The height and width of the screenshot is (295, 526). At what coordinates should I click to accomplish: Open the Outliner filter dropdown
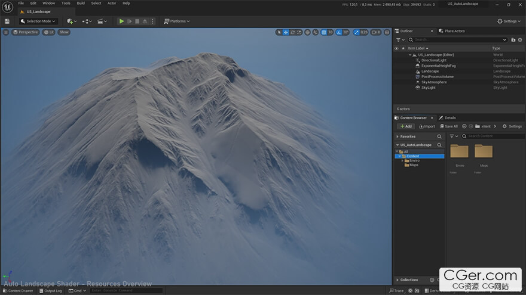pyautogui.click(x=400, y=40)
